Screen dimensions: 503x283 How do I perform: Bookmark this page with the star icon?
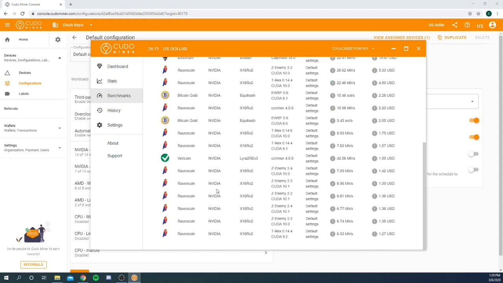(x=478, y=13)
